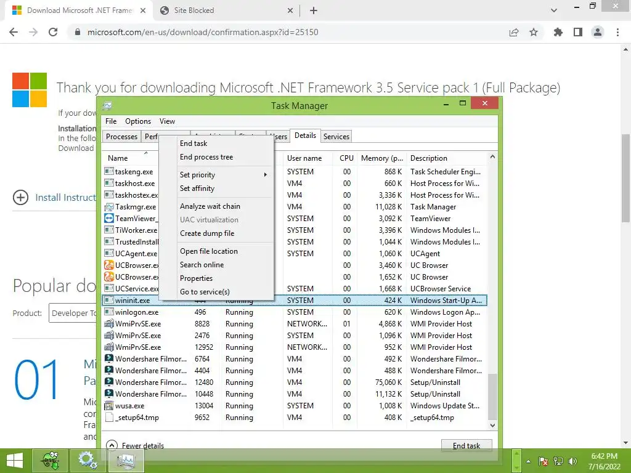Click the _setup64.tmp file icon

tap(108, 418)
